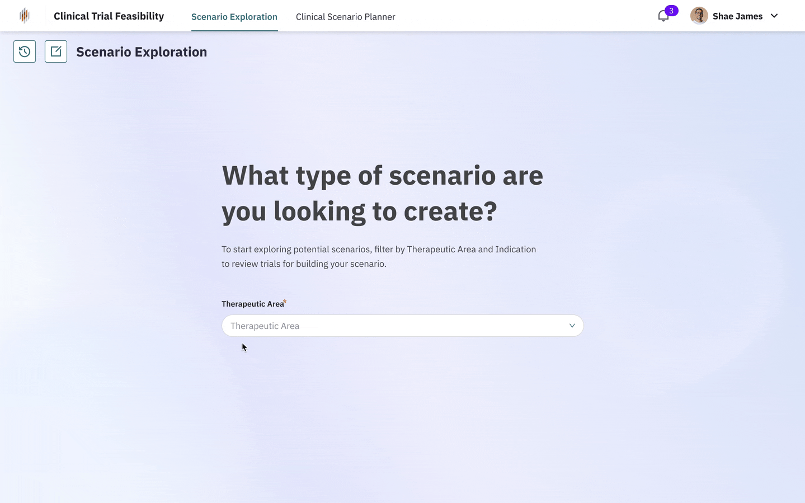Click "to review trials" description line
805x503 pixels.
point(304,264)
